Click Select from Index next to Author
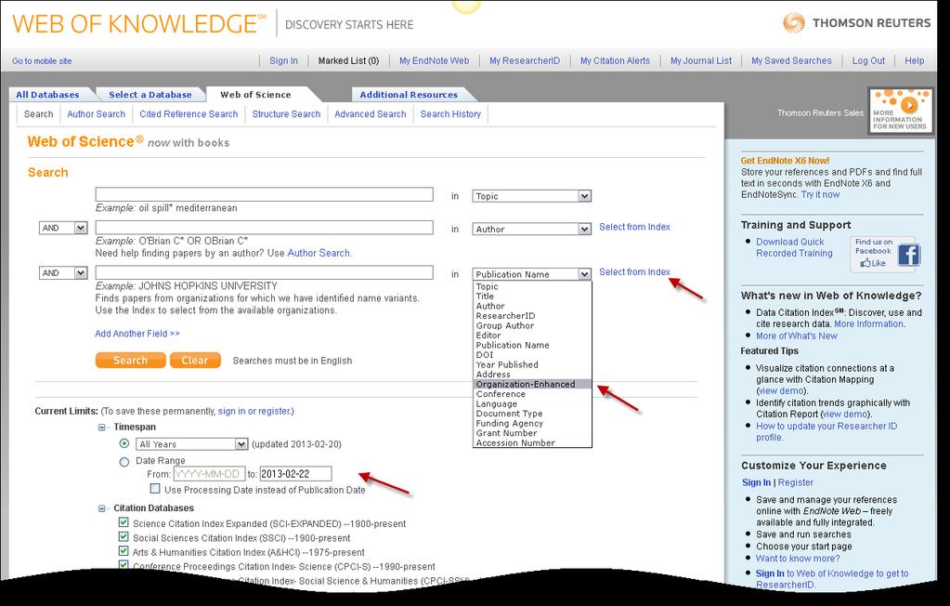950x606 pixels. click(634, 227)
